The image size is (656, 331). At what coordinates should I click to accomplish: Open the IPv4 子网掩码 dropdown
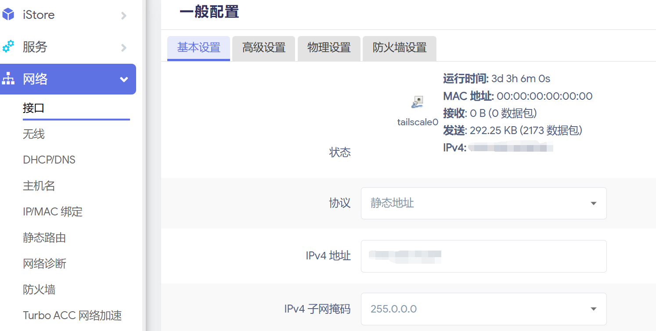(x=483, y=309)
